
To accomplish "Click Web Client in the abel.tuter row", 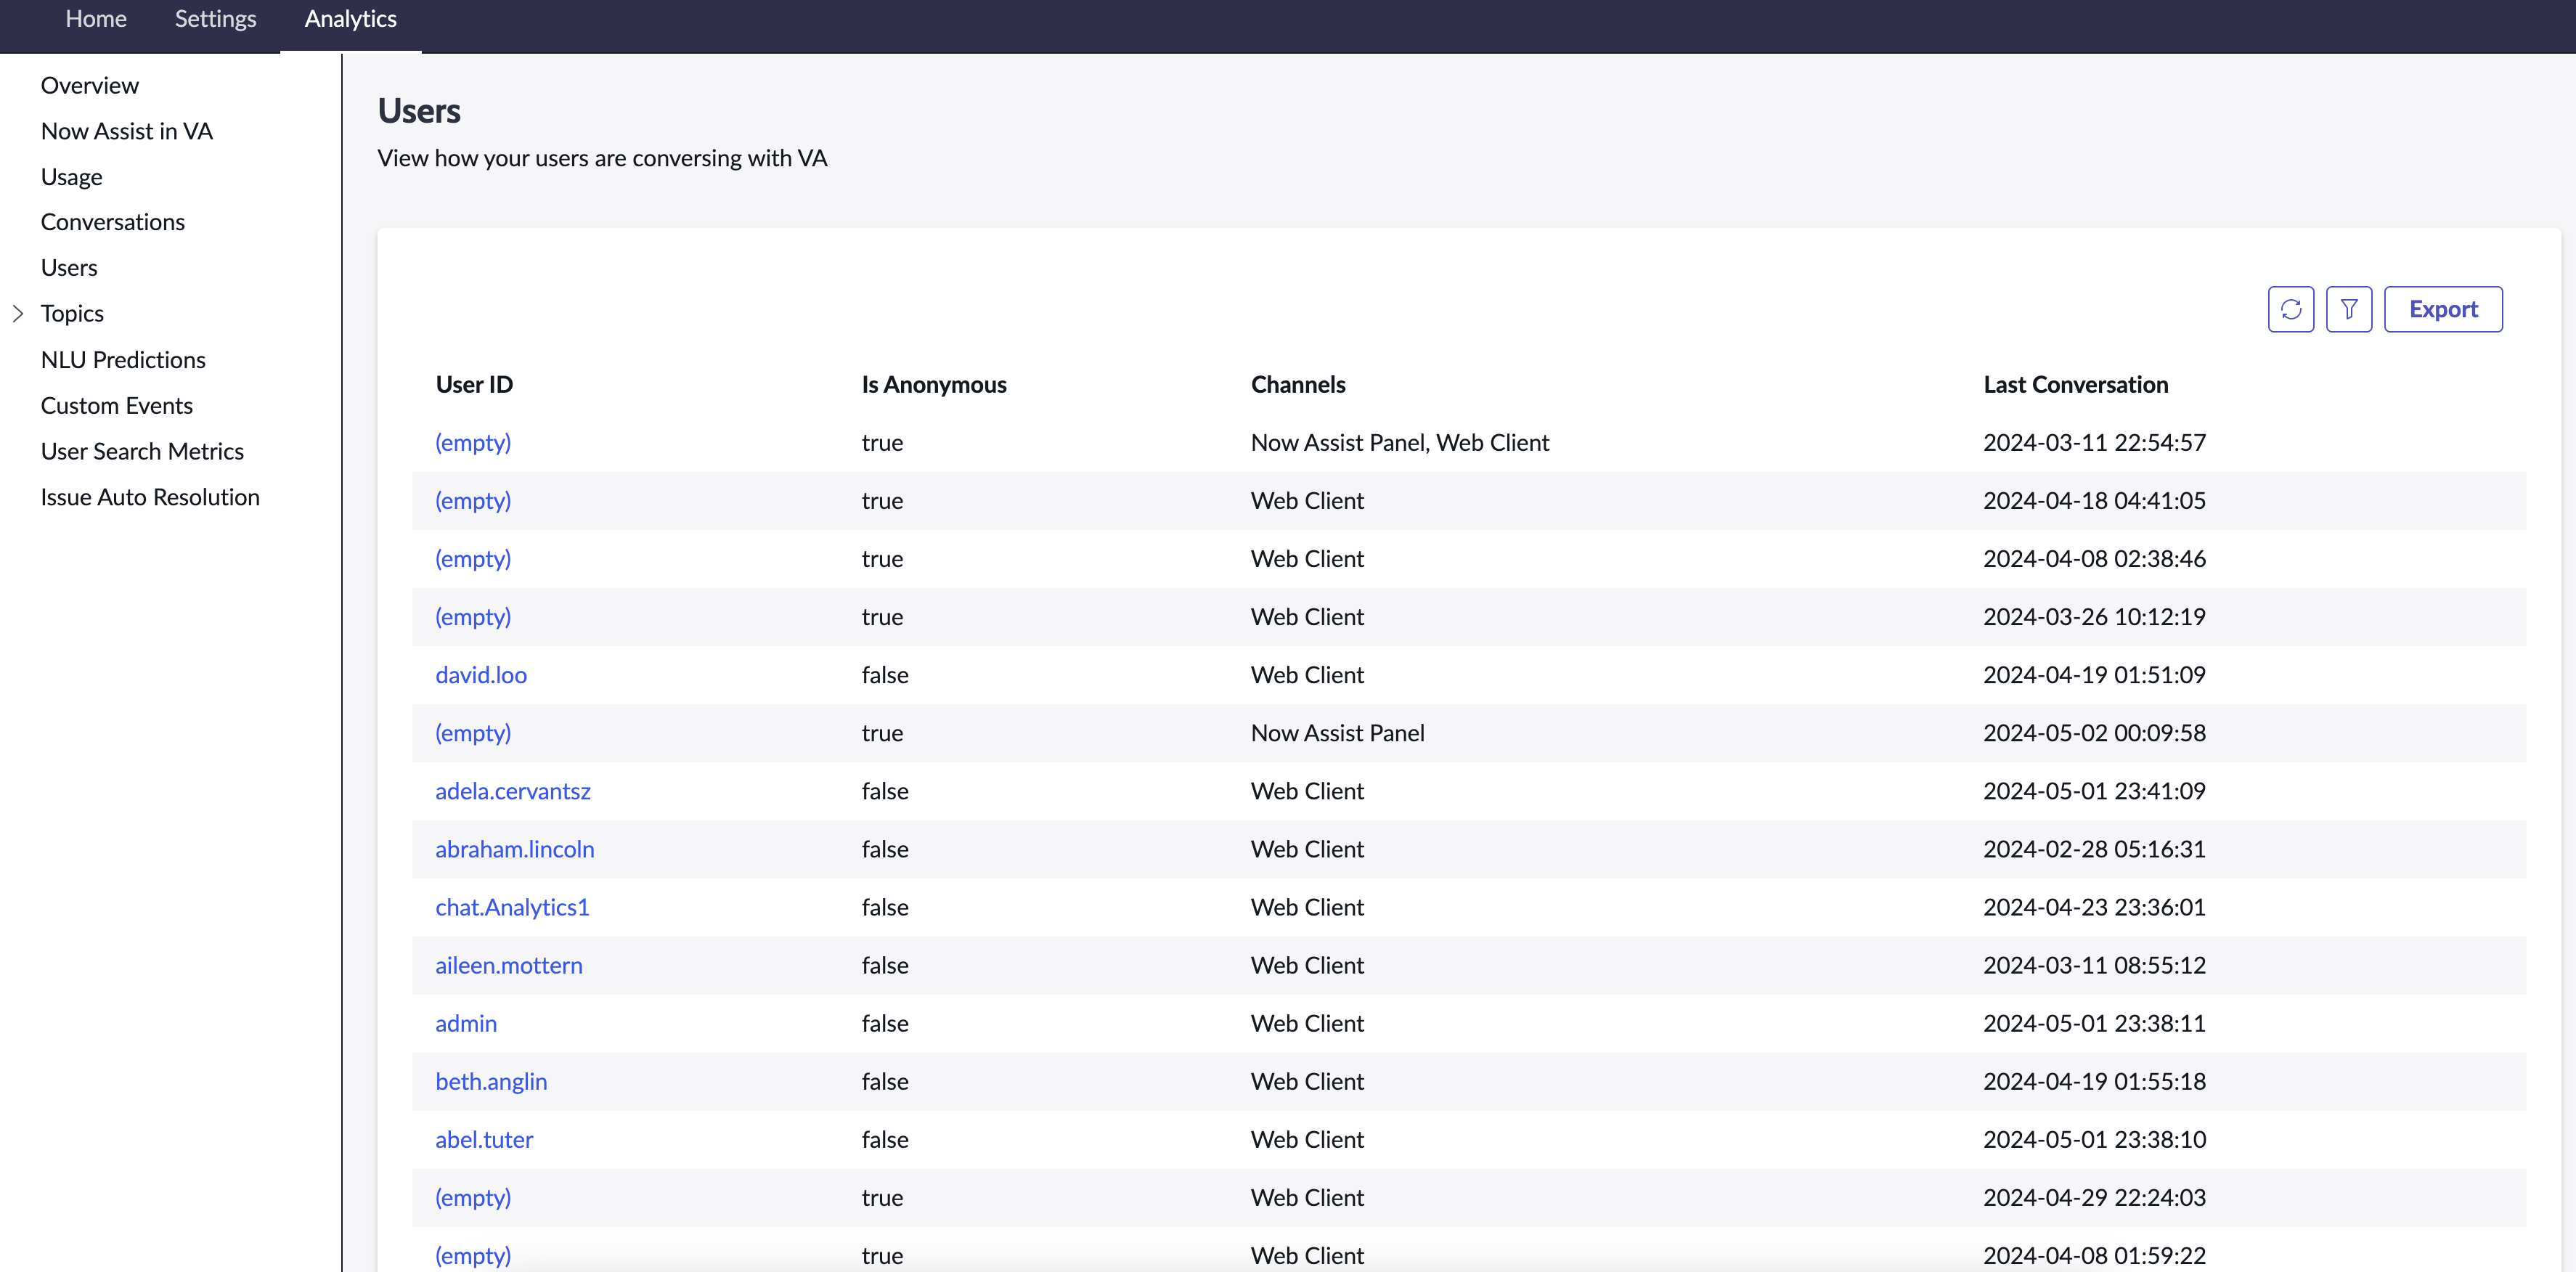I will pos(1307,1139).
